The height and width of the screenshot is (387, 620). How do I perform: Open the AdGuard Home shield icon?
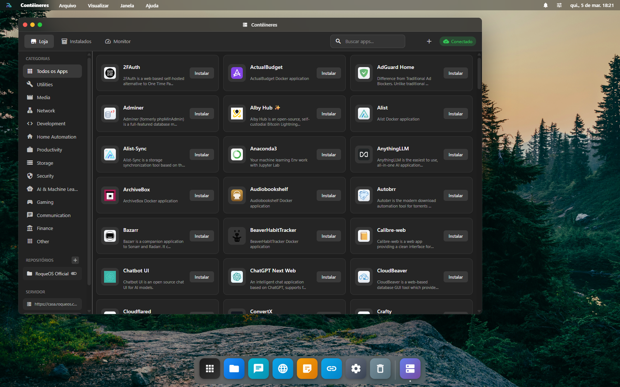click(364, 73)
